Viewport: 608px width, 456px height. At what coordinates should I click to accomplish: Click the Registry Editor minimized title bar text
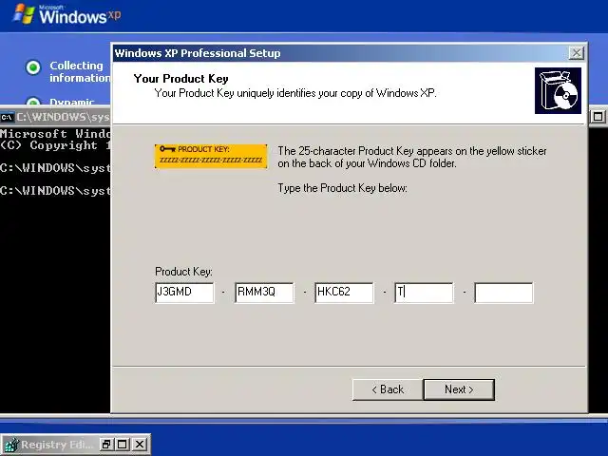coord(57,445)
